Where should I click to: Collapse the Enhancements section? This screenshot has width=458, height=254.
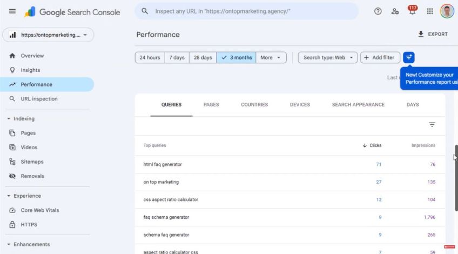click(9, 244)
